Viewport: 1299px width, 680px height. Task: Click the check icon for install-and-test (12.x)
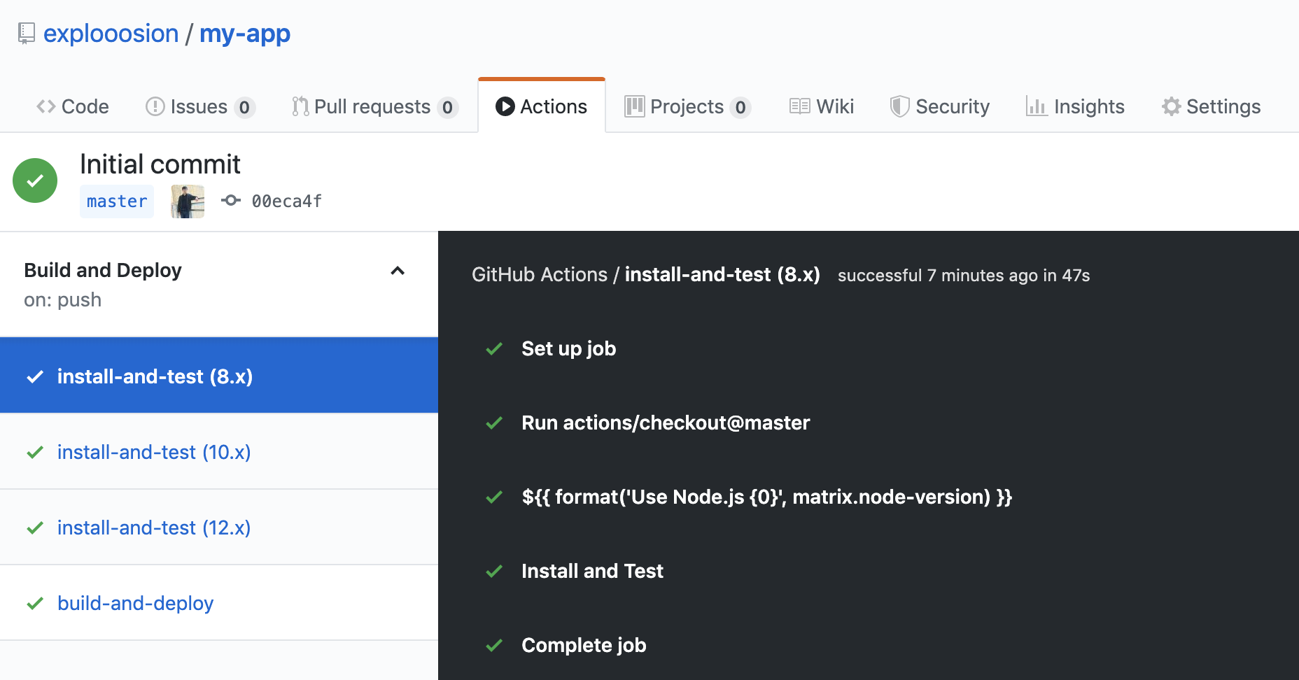click(35, 528)
